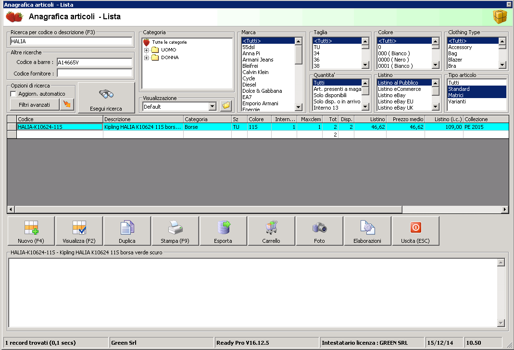
Task: Open the Filtri avanzati advanced filters
Action: 35,105
